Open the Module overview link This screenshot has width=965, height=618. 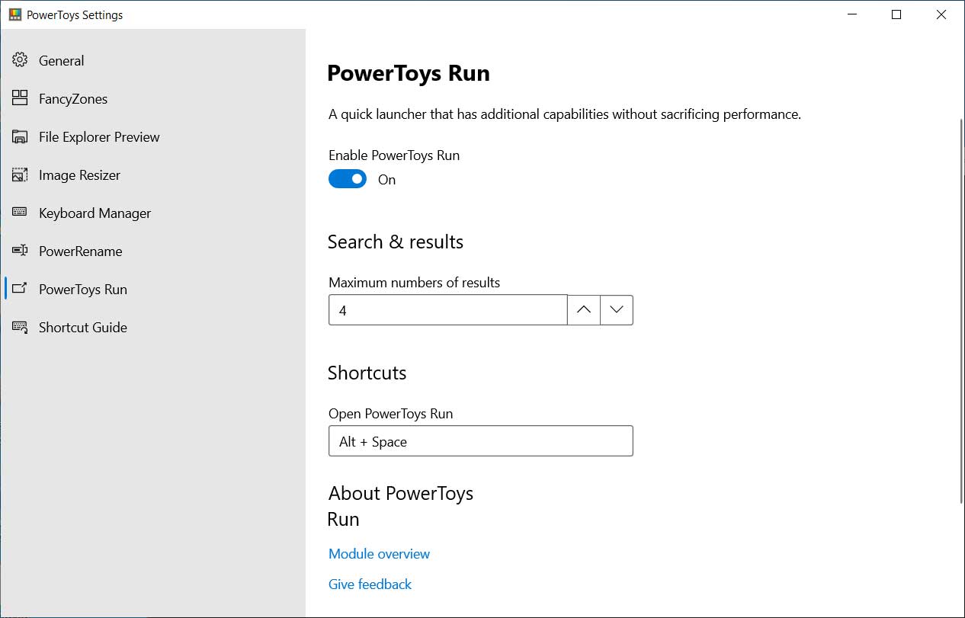379,554
